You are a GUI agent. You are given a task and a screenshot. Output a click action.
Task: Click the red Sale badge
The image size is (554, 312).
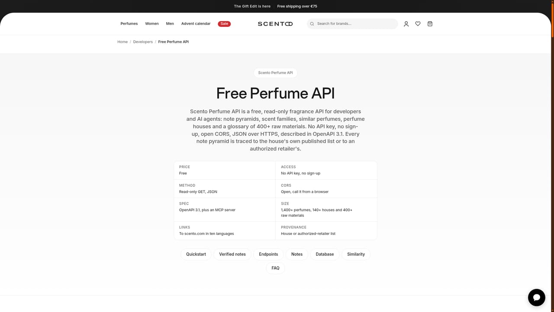click(x=224, y=24)
